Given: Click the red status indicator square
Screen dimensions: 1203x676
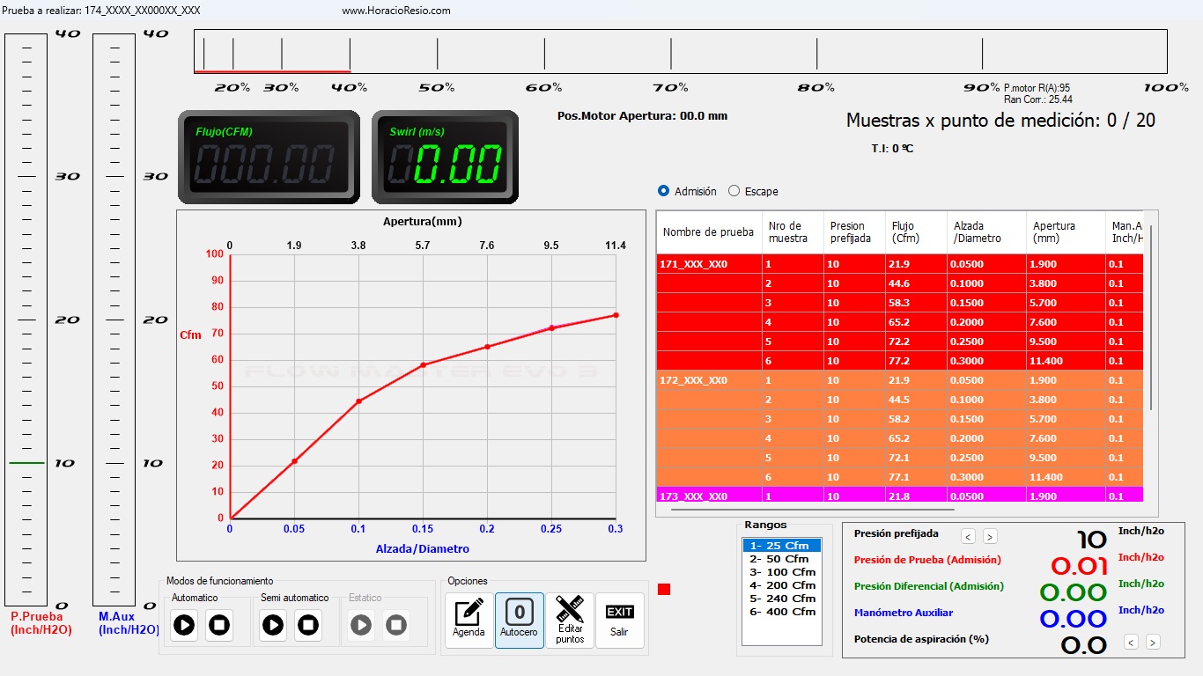Looking at the screenshot, I should (x=664, y=589).
